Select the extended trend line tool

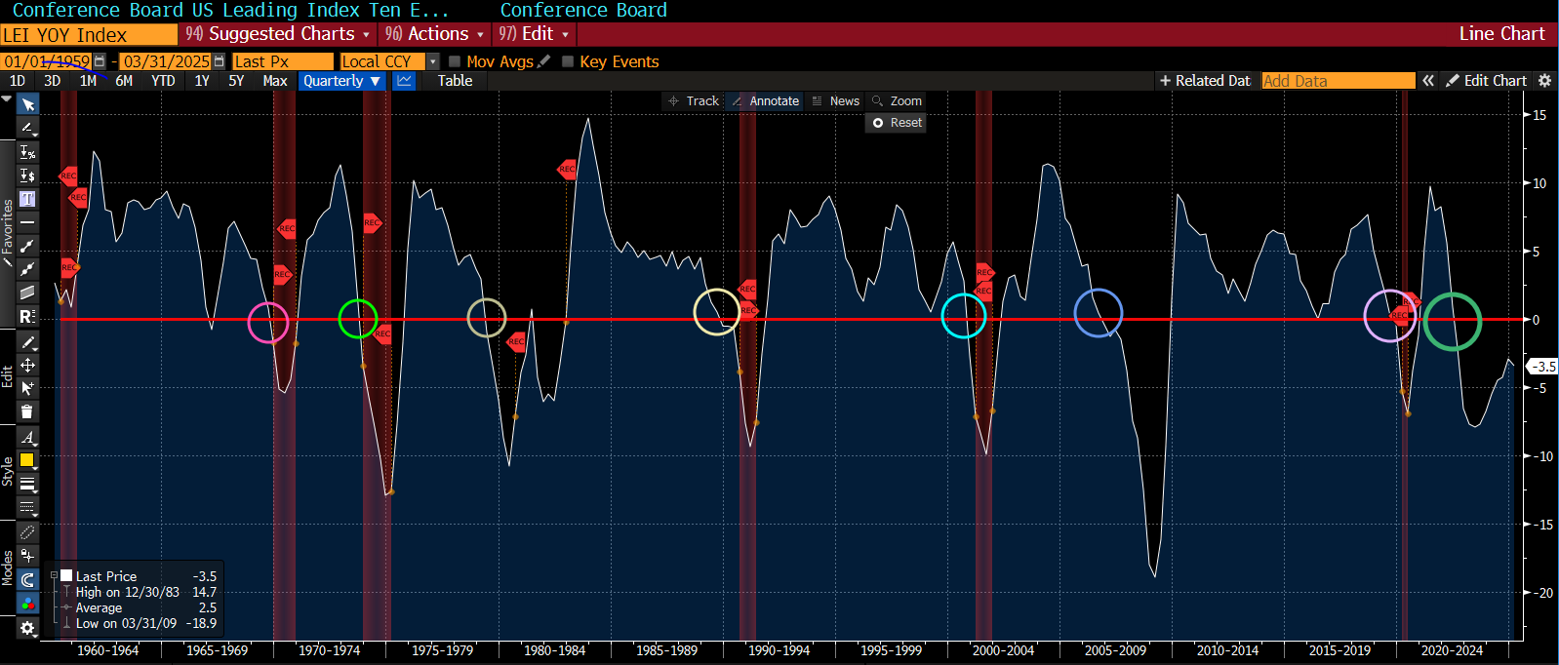point(27,269)
